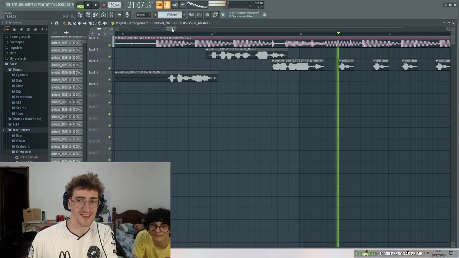
Task: Pause playback with the pause button
Action: [88, 5]
